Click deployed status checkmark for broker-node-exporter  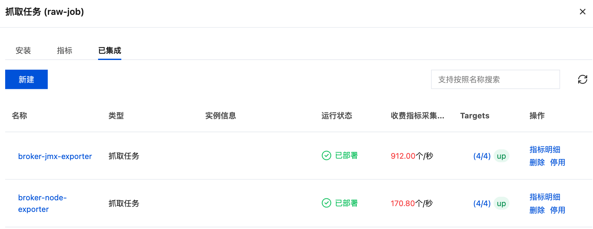click(x=327, y=203)
